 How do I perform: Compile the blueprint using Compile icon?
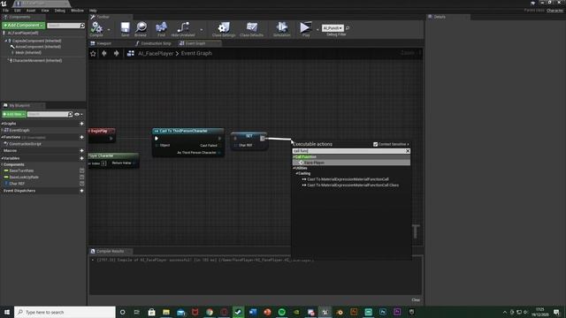pos(96,28)
